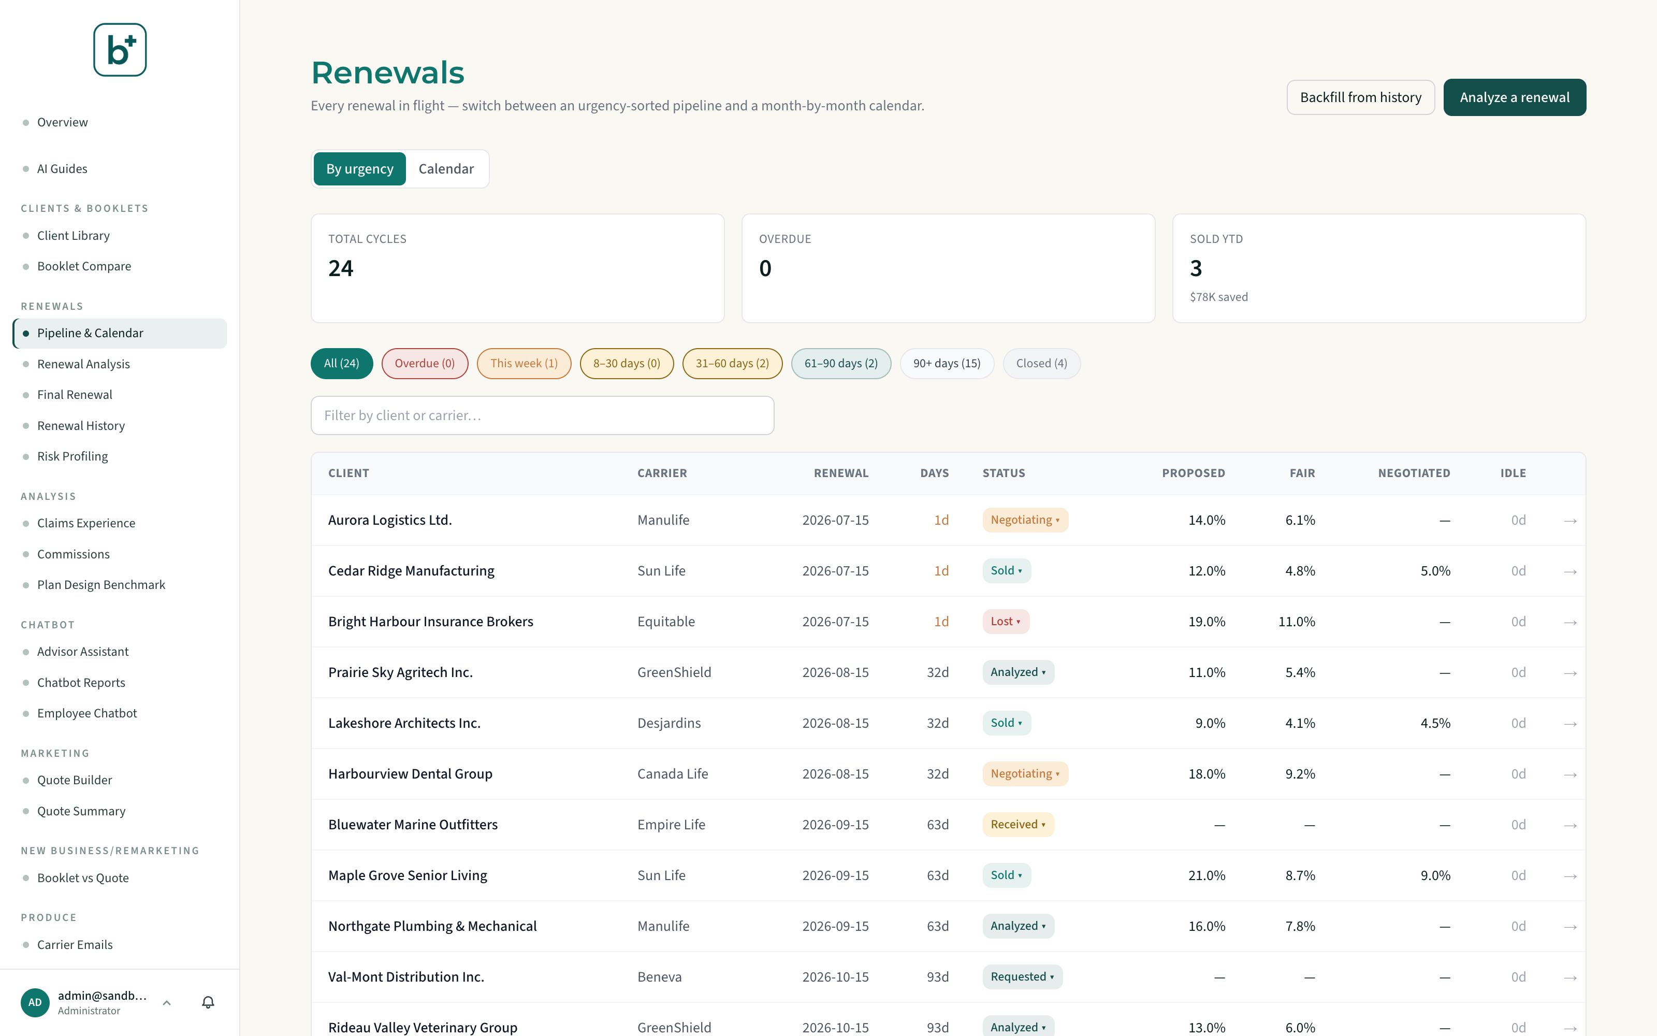Open the notifications bell
Screen dimensions: 1657x1036
click(208, 1002)
